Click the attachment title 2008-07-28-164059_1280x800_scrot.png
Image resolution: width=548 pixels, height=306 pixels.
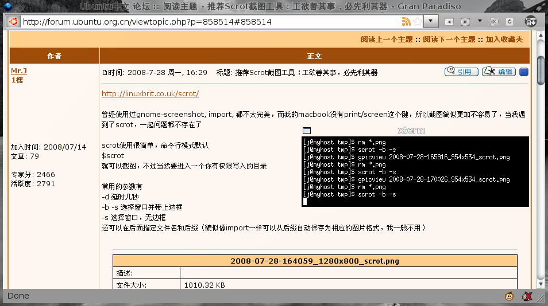pos(315,261)
